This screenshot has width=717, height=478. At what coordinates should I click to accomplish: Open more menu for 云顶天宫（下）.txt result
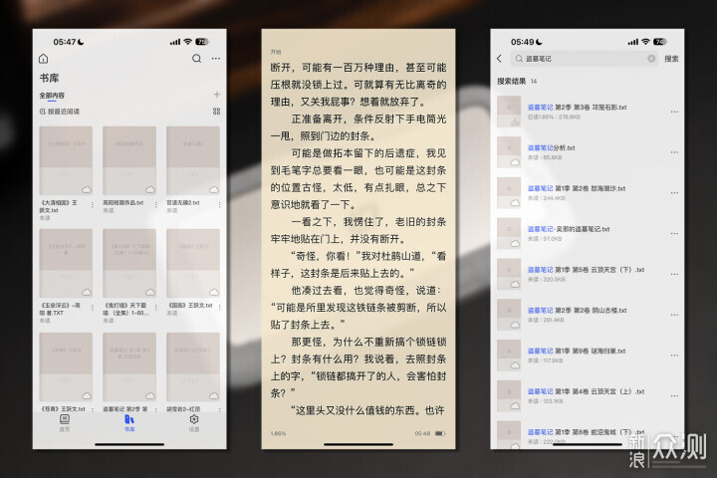click(x=674, y=274)
